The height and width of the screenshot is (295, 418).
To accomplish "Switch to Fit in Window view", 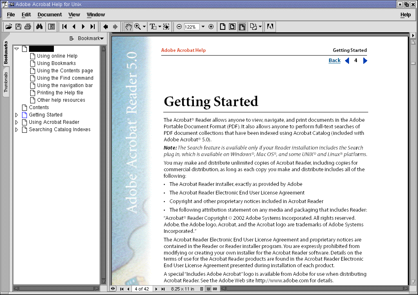I will point(232,27).
